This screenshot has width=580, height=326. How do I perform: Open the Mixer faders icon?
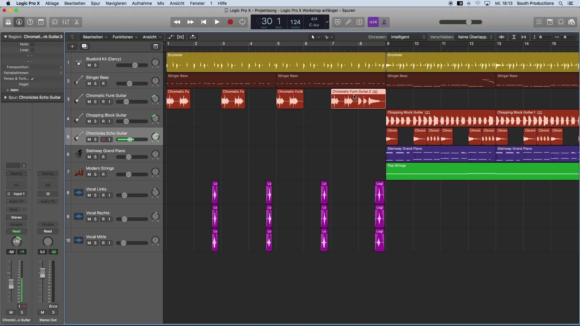(66, 22)
